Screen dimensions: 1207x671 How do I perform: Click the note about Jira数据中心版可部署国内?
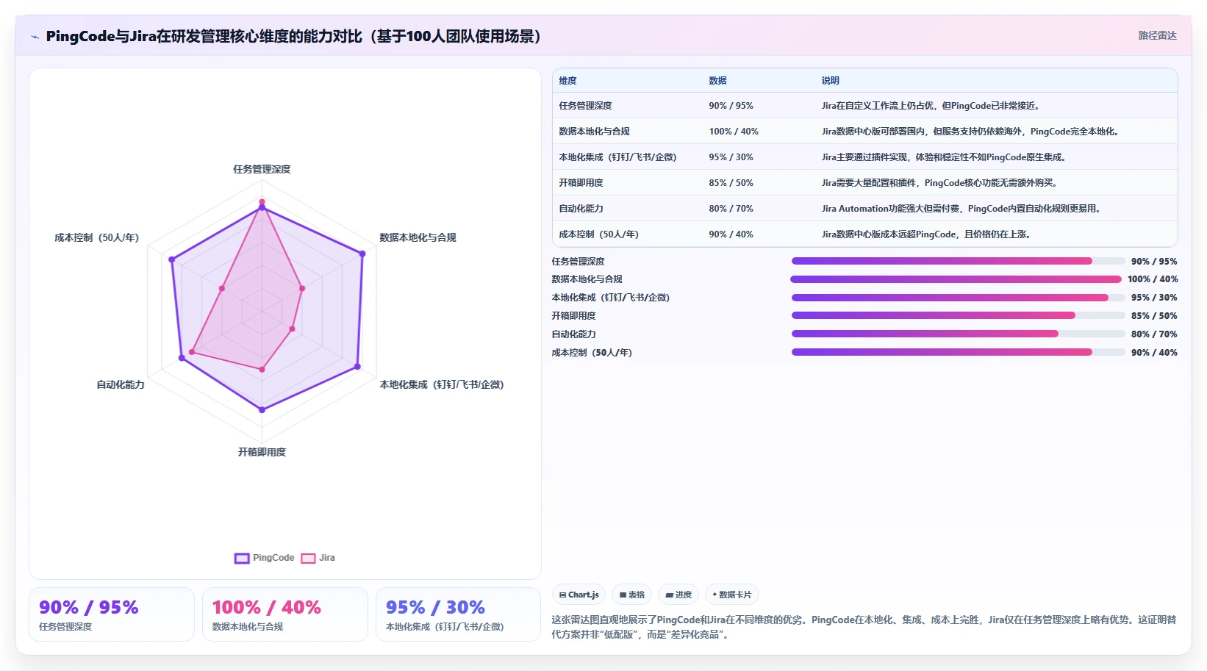click(970, 132)
